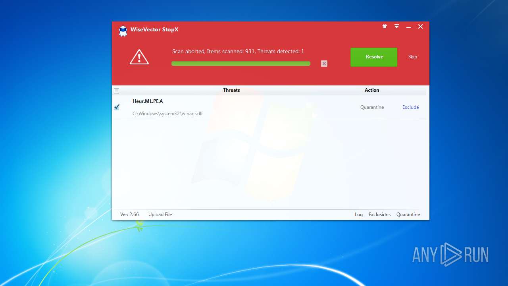The image size is (508, 286).
Task: Click the WiseVector StopX mascot logo
Action: pyautogui.click(x=123, y=31)
